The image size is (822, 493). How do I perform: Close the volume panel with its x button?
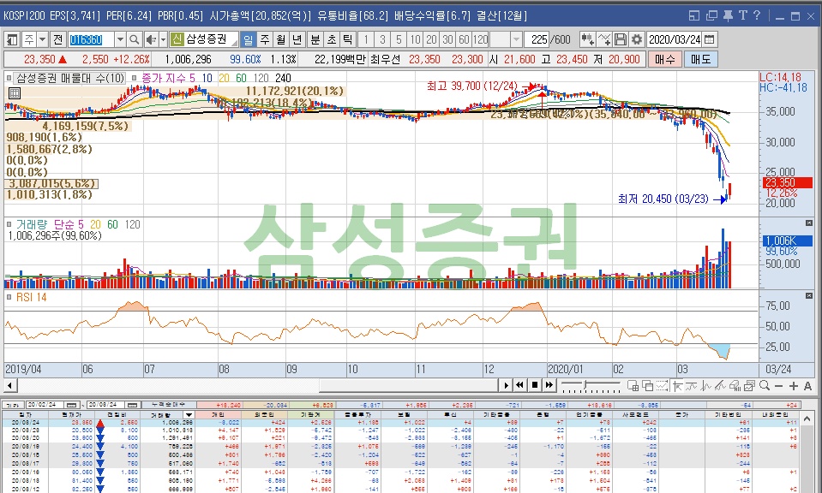point(809,223)
